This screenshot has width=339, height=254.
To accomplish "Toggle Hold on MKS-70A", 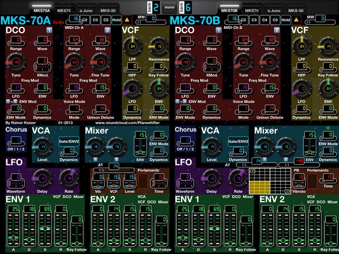I will 117,20.
